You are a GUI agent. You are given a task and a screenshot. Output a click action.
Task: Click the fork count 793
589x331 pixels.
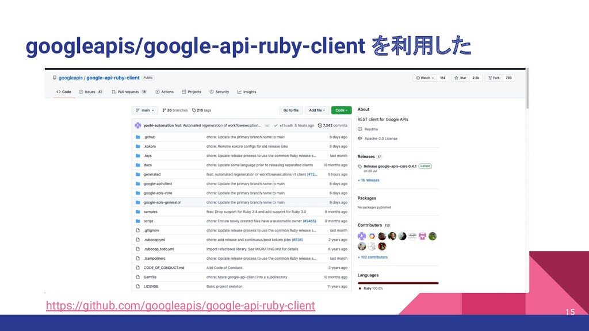coord(508,78)
